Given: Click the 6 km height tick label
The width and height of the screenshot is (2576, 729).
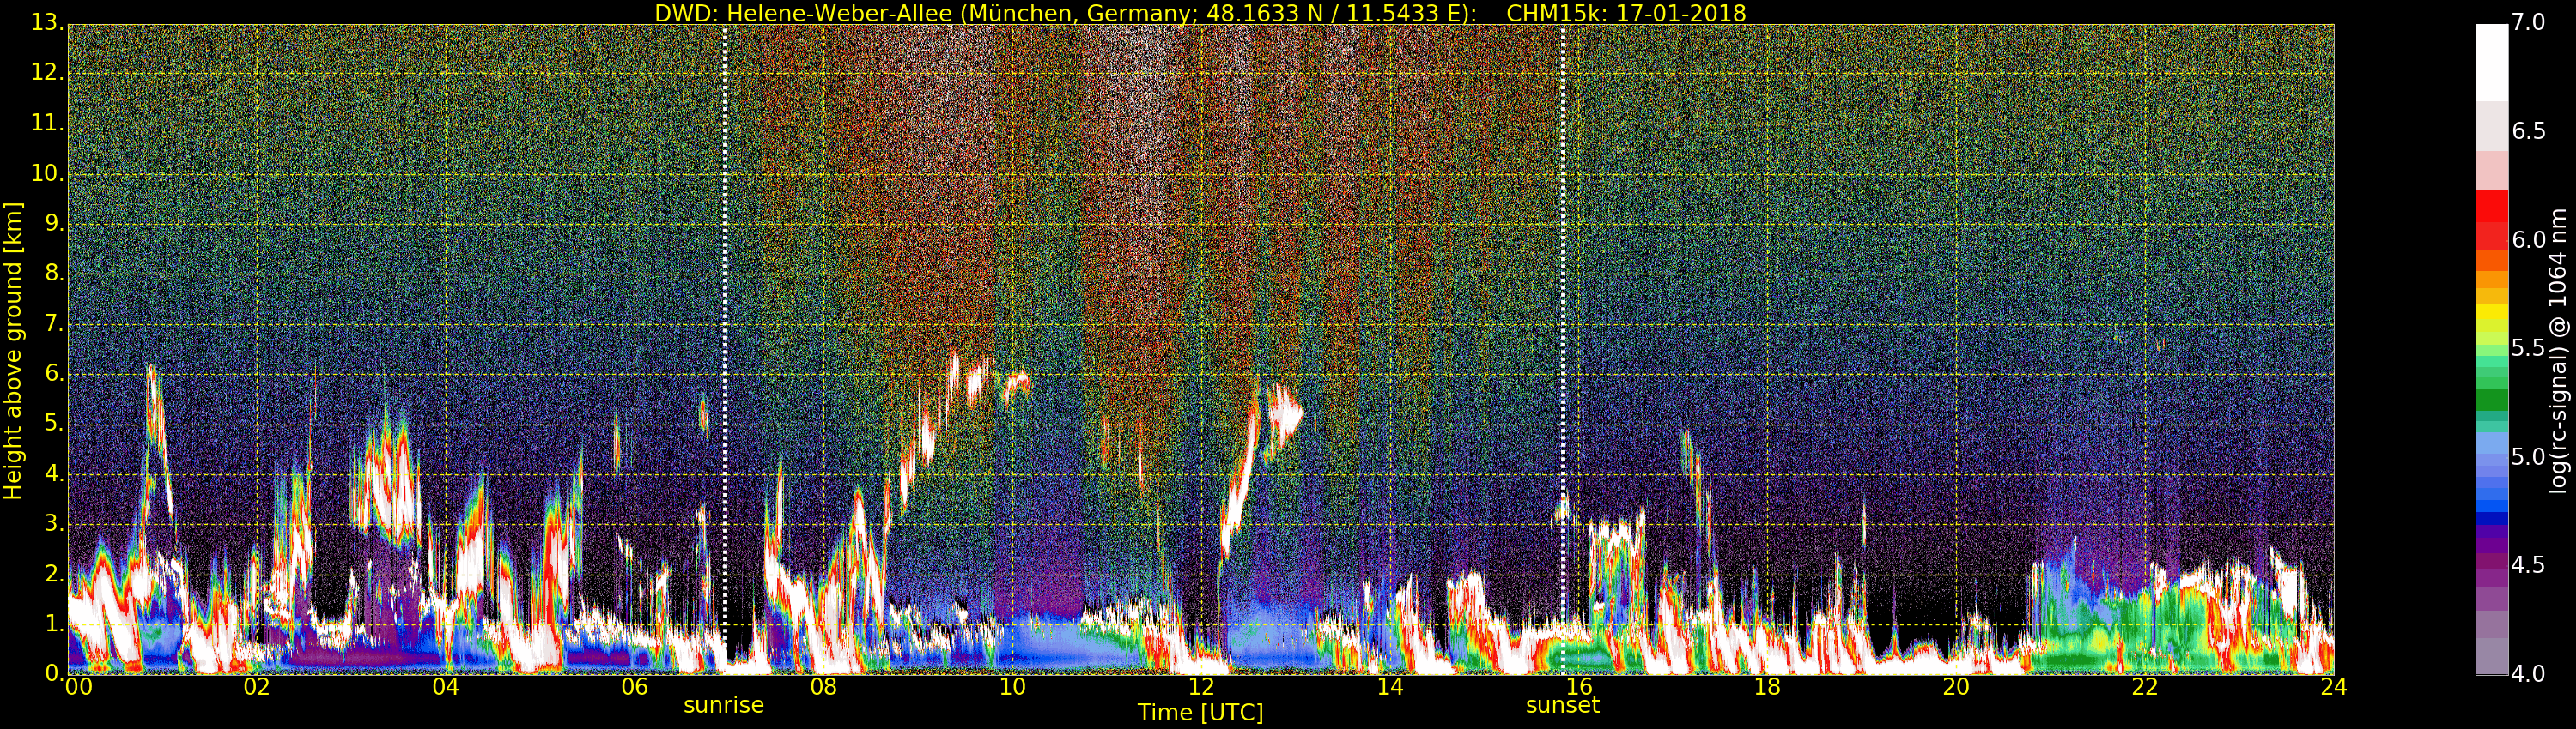Looking at the screenshot, I should 53,373.
